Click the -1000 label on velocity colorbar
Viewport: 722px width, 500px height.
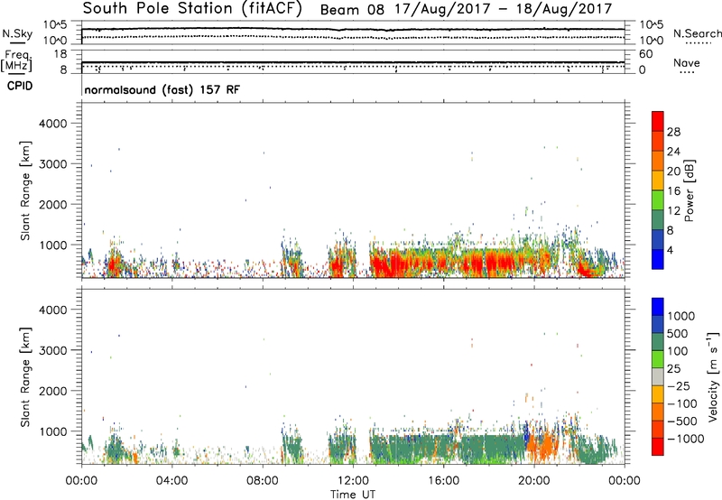686,439
